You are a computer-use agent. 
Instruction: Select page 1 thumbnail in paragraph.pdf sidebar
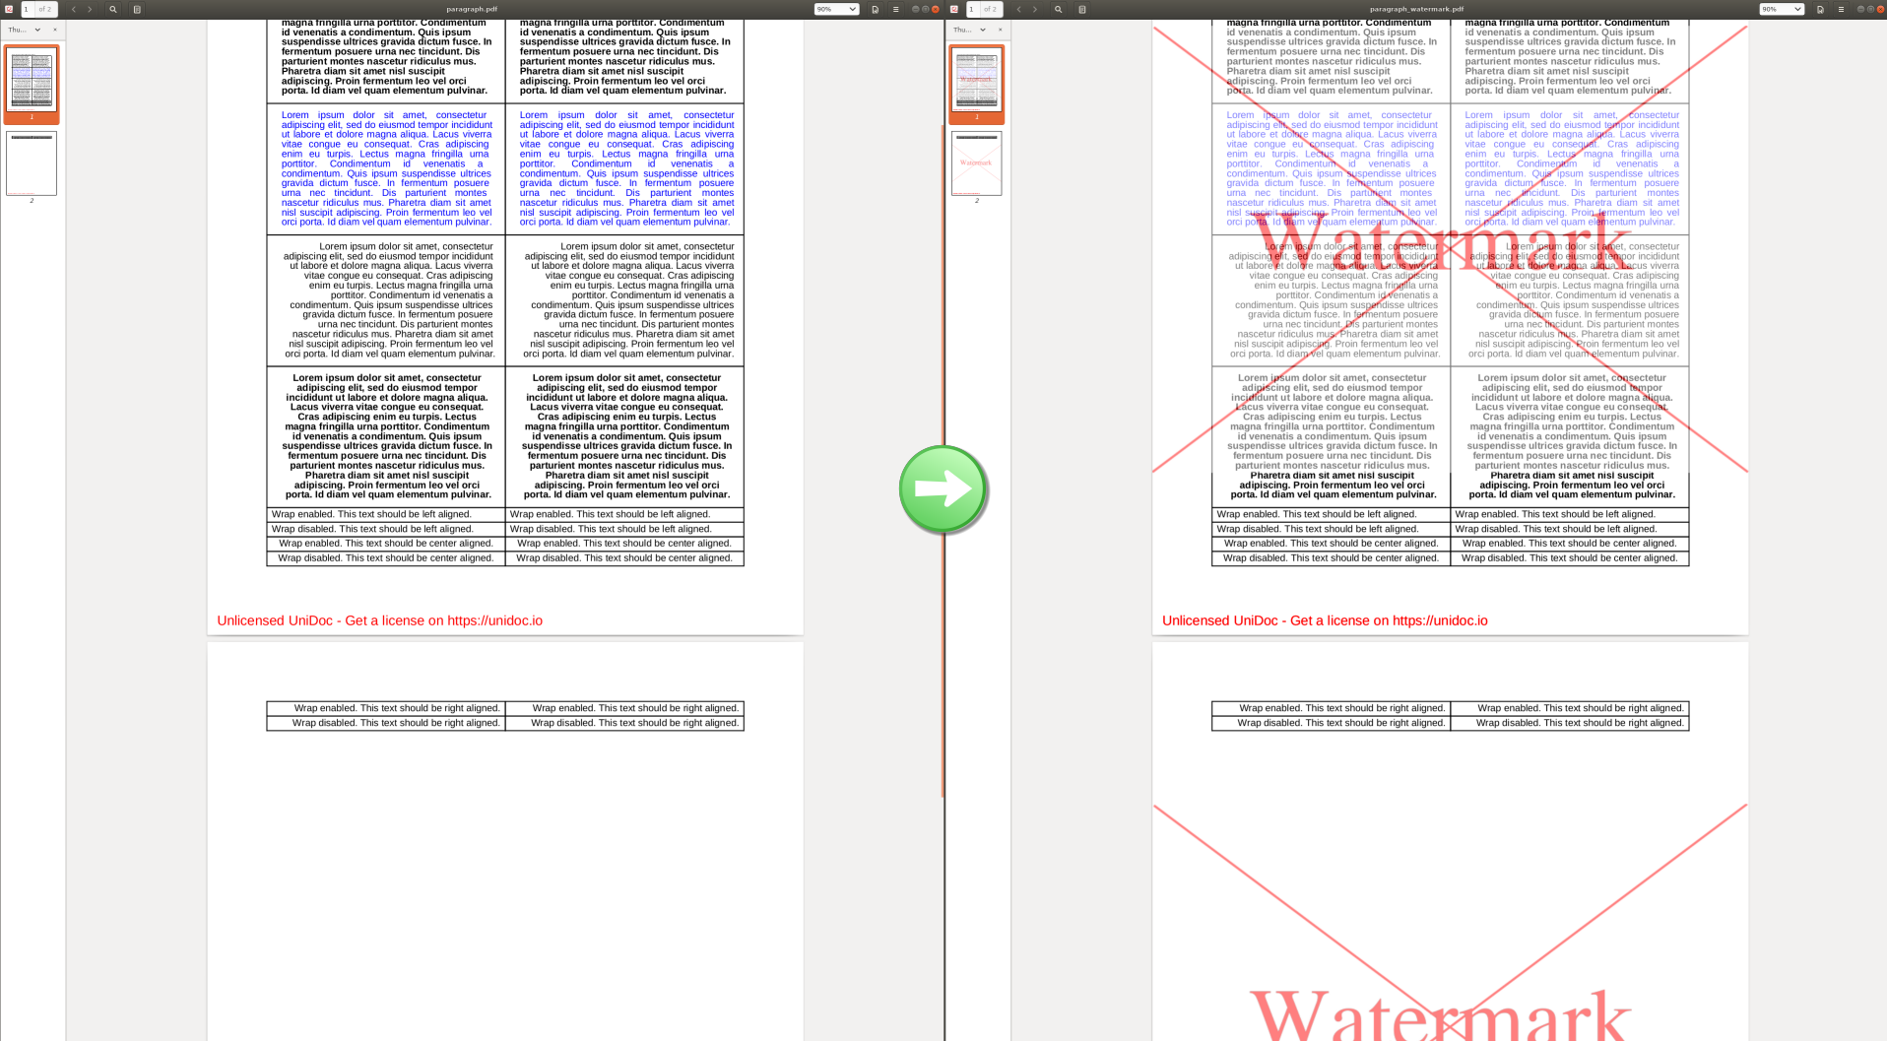[x=32, y=84]
